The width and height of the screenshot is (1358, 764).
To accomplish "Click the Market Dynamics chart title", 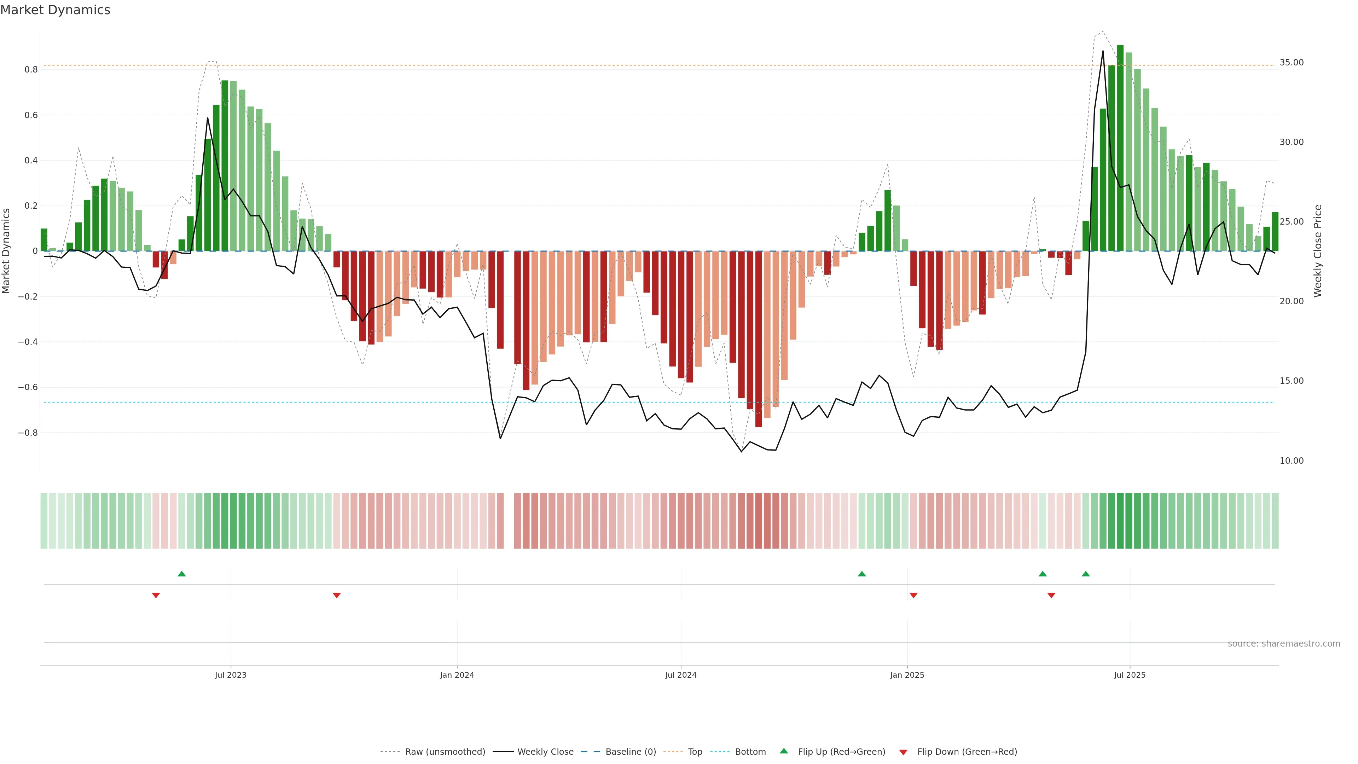I will [56, 10].
